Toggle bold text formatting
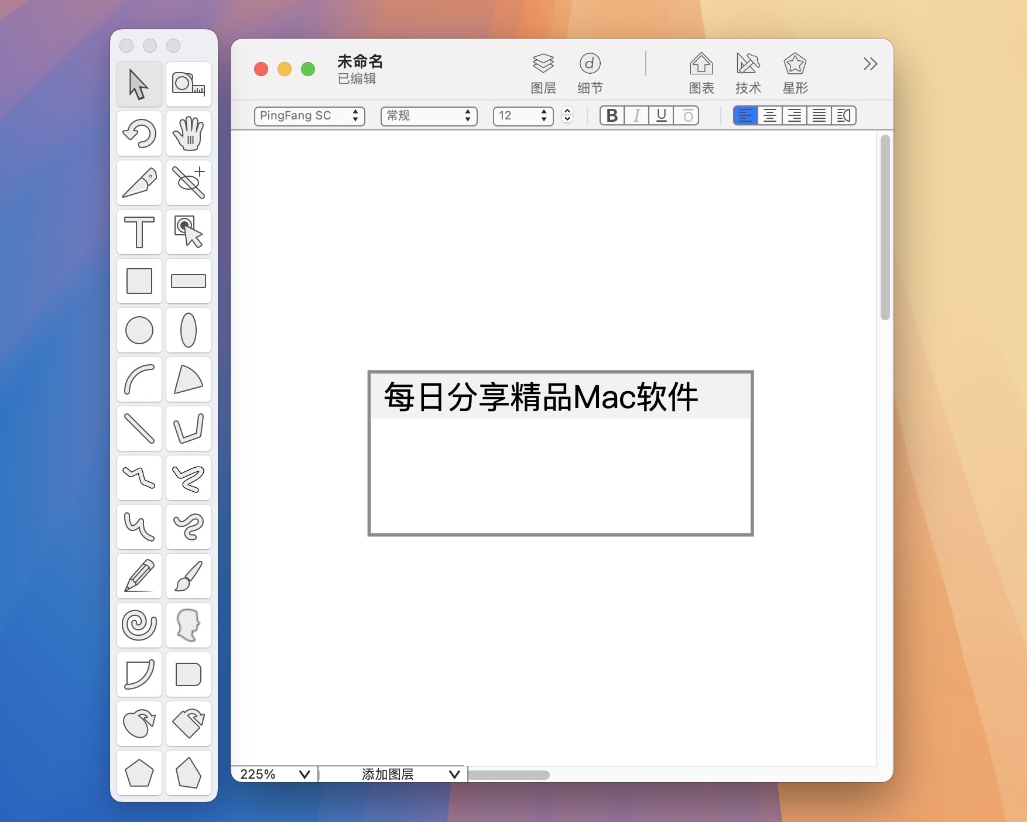 (612, 116)
